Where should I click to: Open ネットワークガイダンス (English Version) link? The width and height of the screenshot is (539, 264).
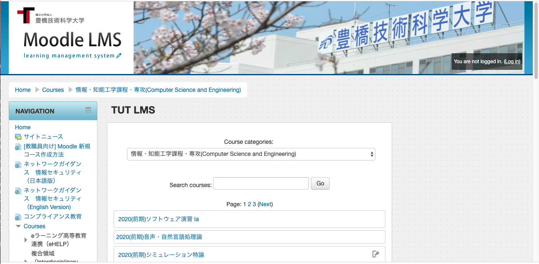53,198
